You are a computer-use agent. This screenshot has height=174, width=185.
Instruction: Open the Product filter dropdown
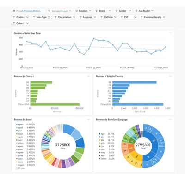[21, 17]
